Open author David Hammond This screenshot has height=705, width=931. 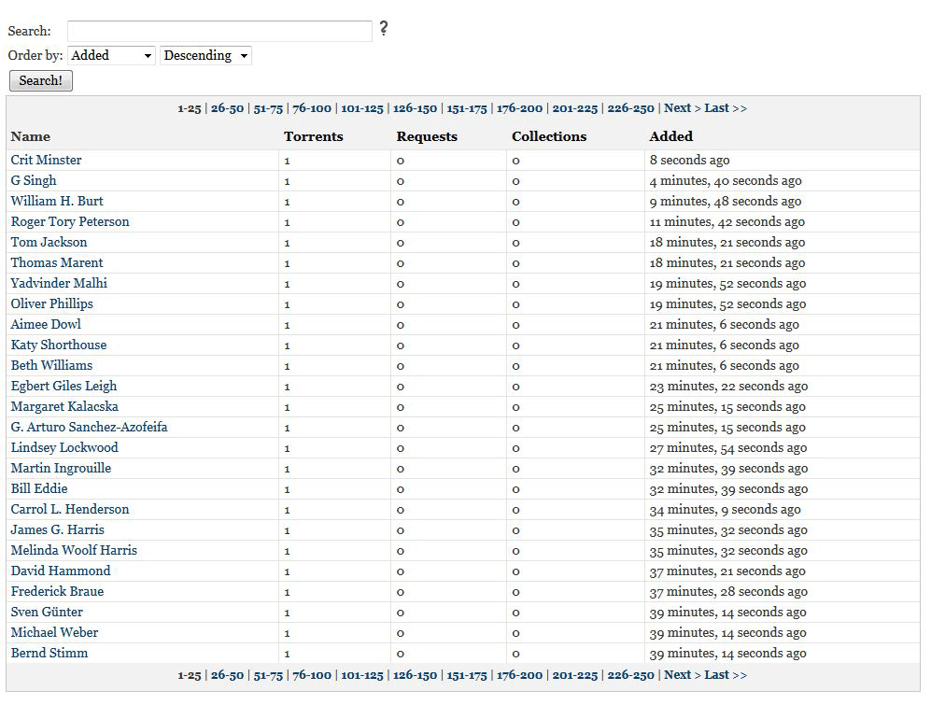[61, 571]
